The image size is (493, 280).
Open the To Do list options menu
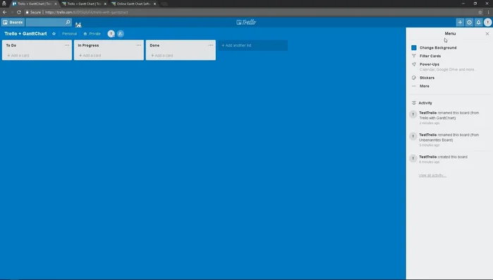(67, 45)
